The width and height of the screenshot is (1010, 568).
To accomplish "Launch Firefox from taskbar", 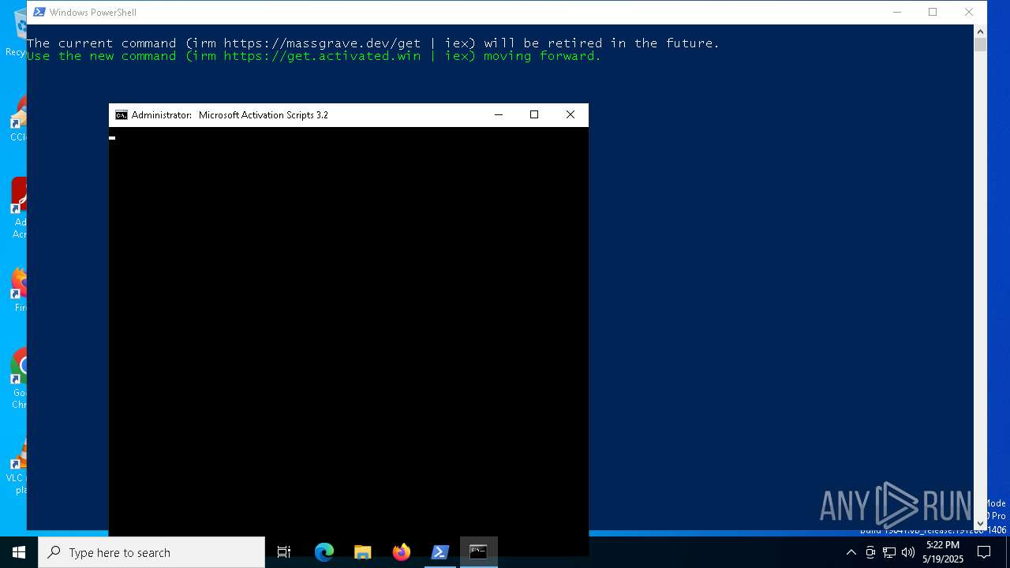I will (x=401, y=552).
